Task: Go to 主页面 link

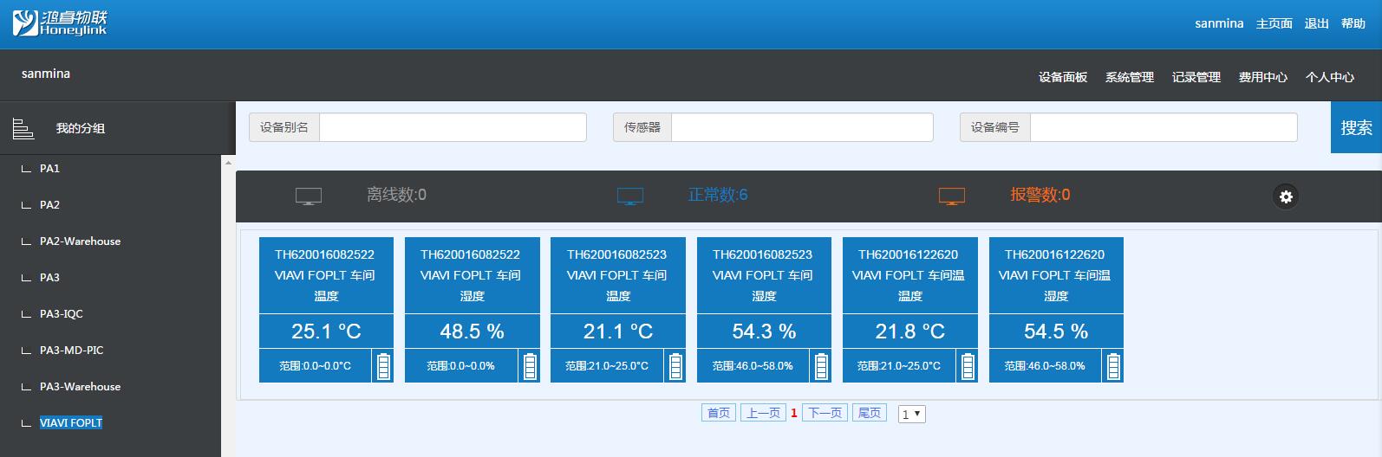Action: click(1274, 23)
